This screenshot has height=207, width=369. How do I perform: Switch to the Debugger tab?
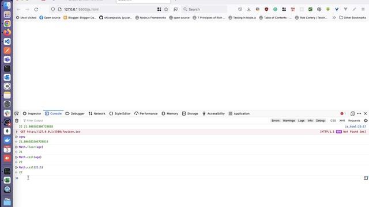[x=75, y=114]
